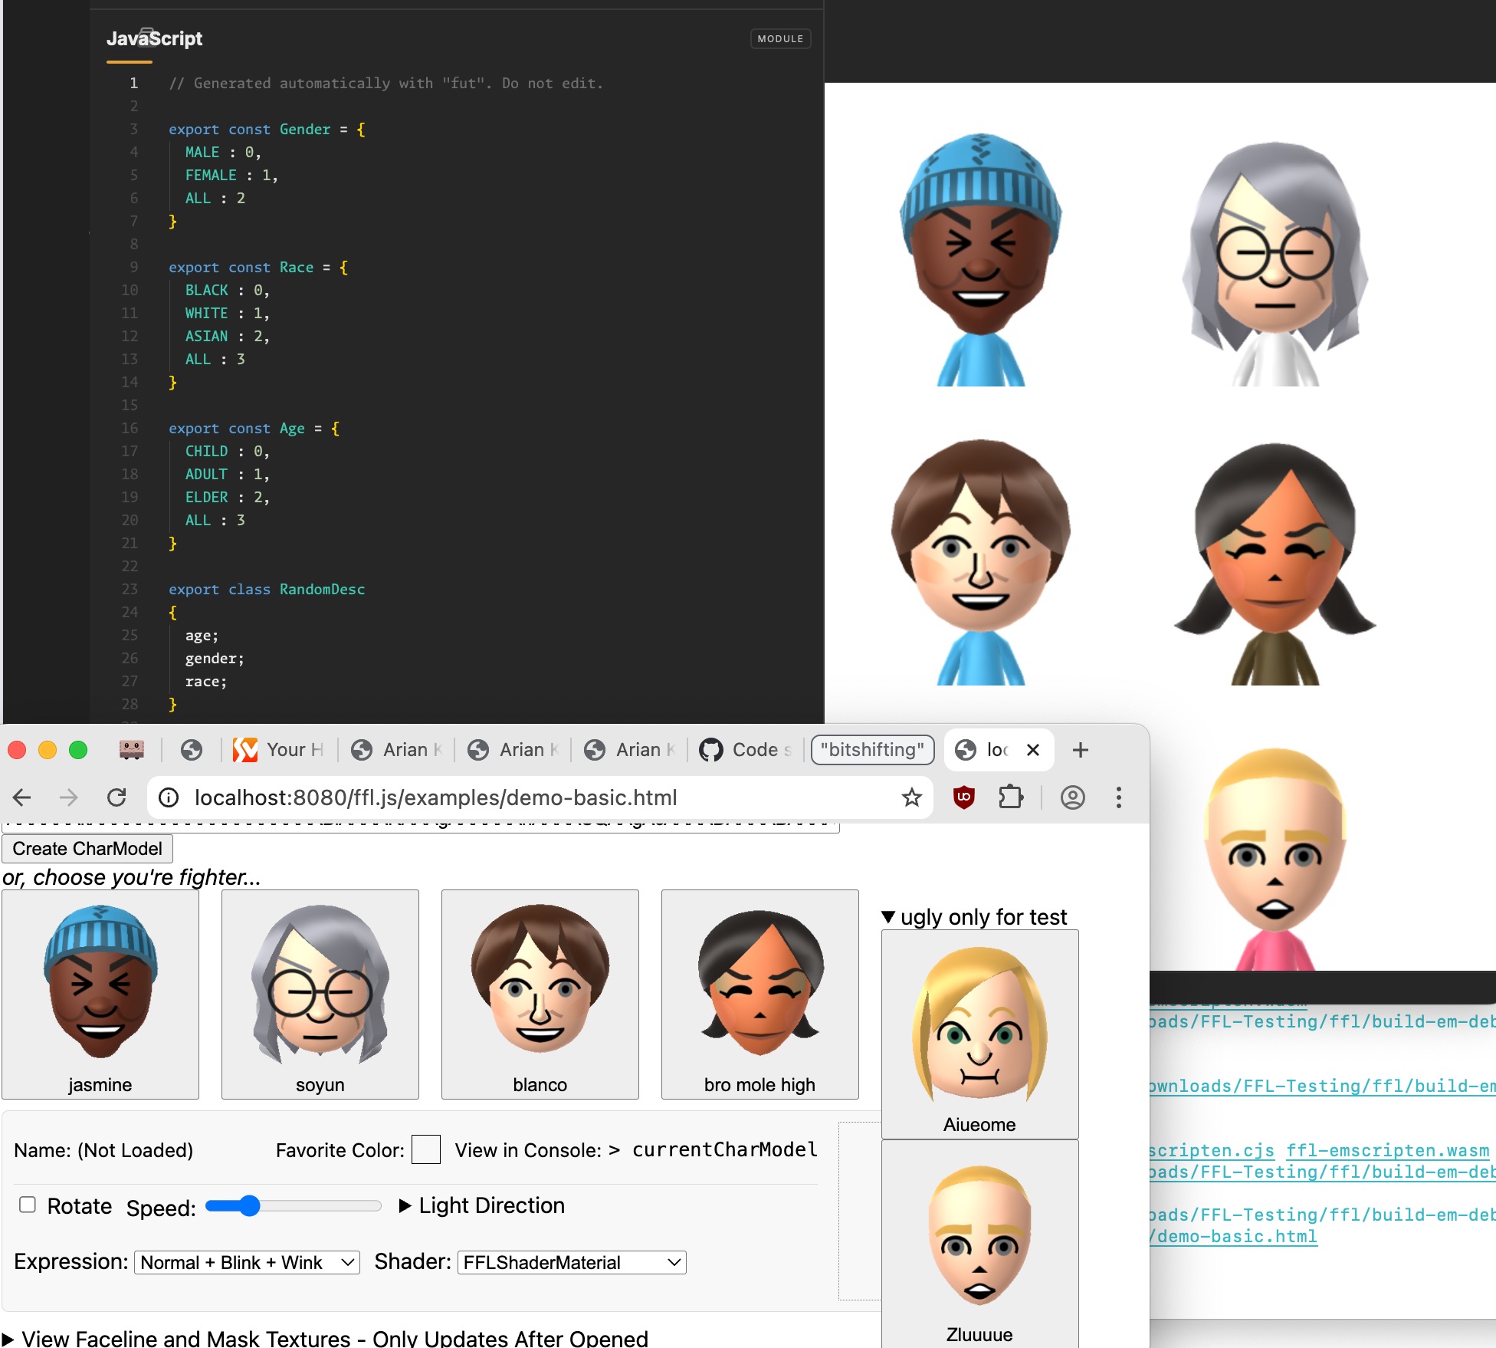Enable the Rotate checkbox
The height and width of the screenshot is (1348, 1496).
click(x=28, y=1205)
